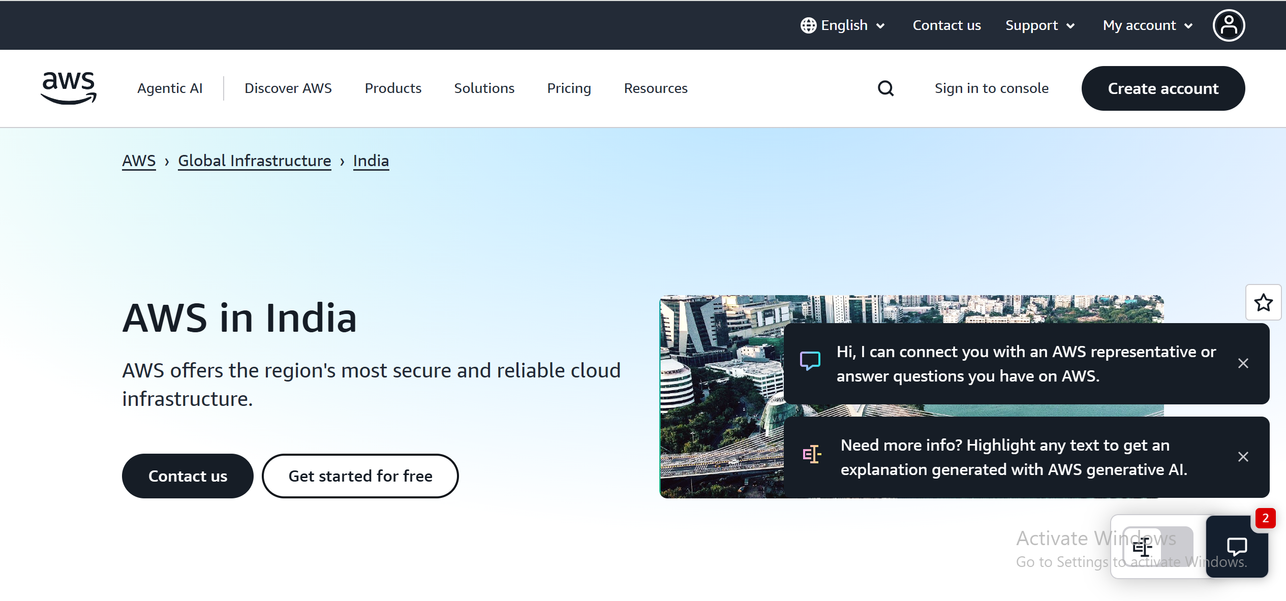Dismiss the generative AI explanation tip

(x=1243, y=457)
